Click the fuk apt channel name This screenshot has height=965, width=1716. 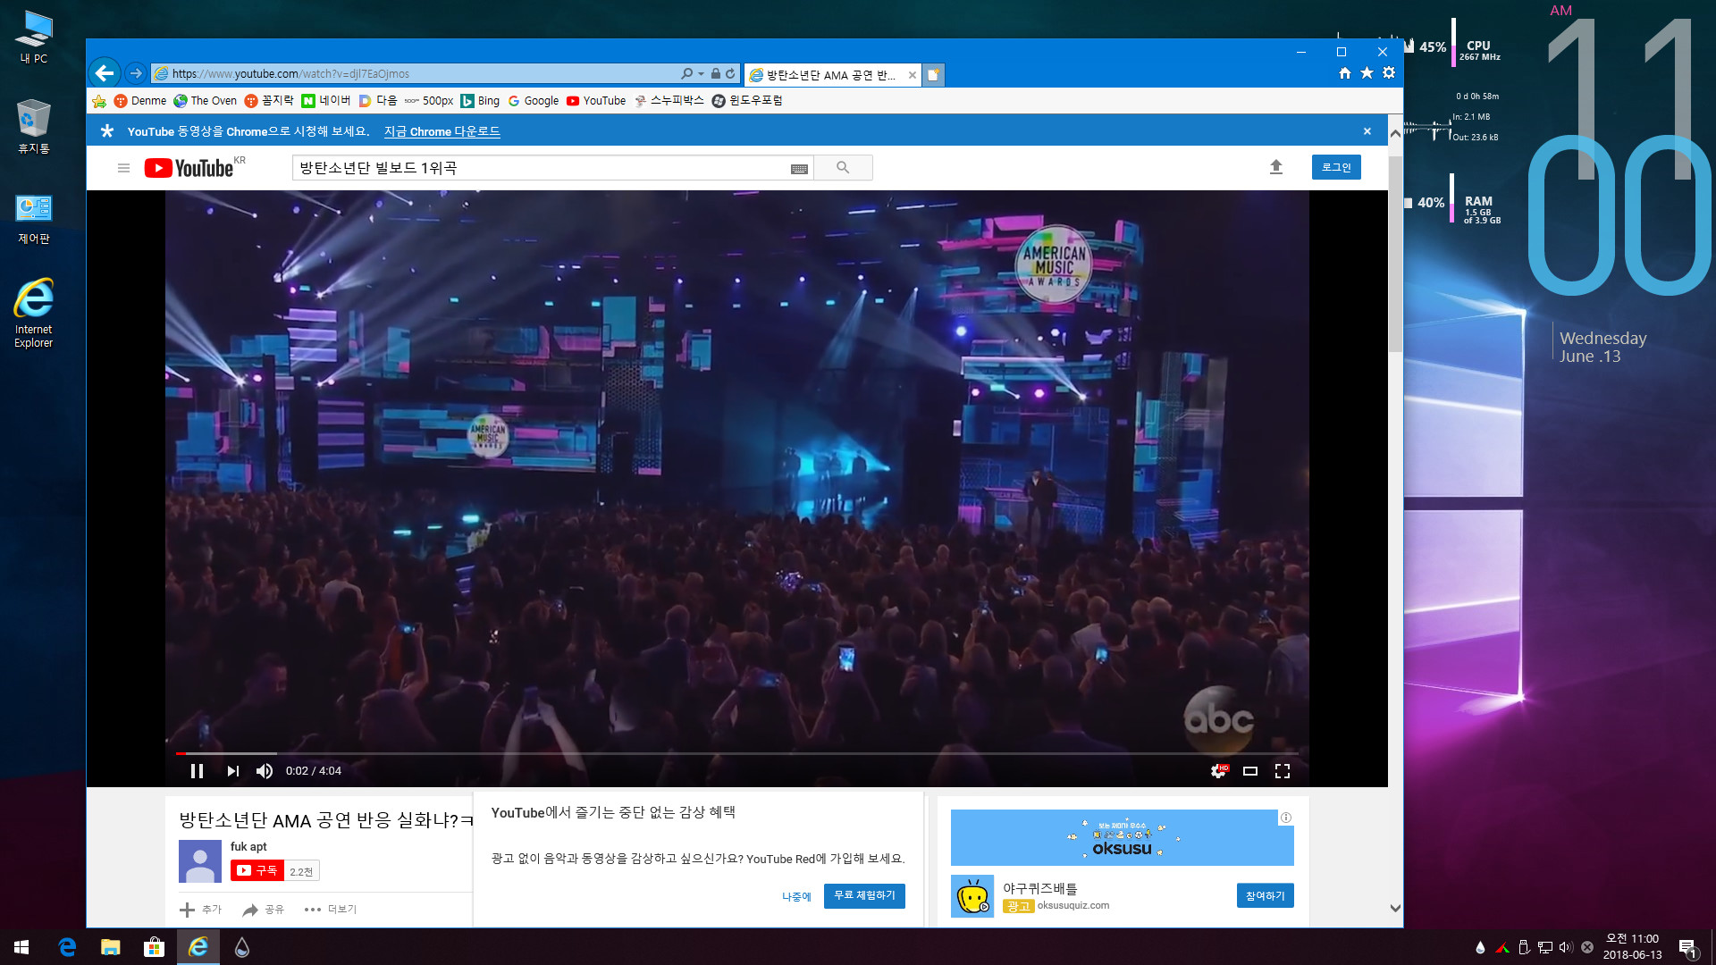tap(248, 846)
